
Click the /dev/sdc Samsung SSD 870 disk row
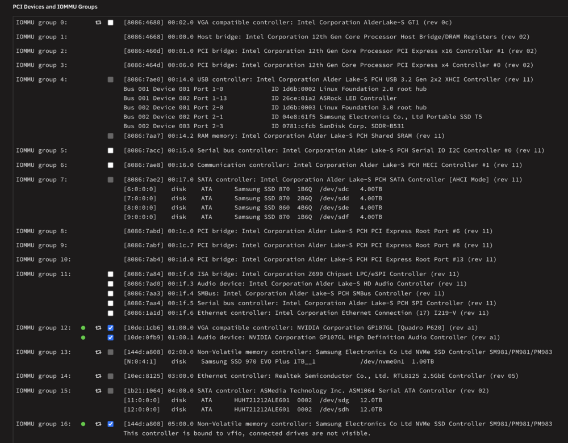[x=253, y=189]
